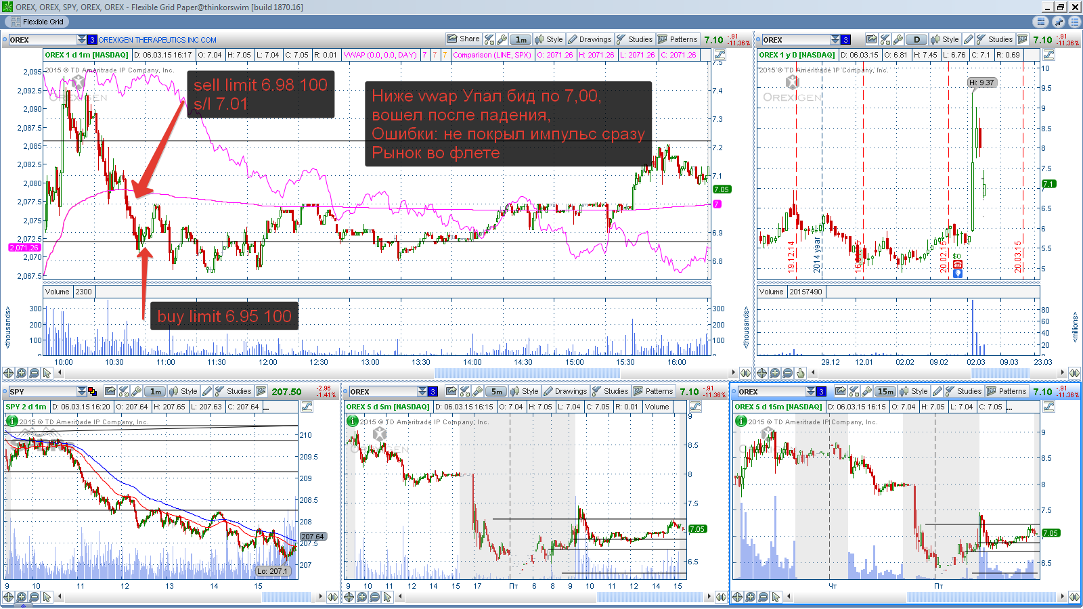The width and height of the screenshot is (1083, 609).
Task: Click the pan hand tool below daily chart
Action: (x=801, y=373)
